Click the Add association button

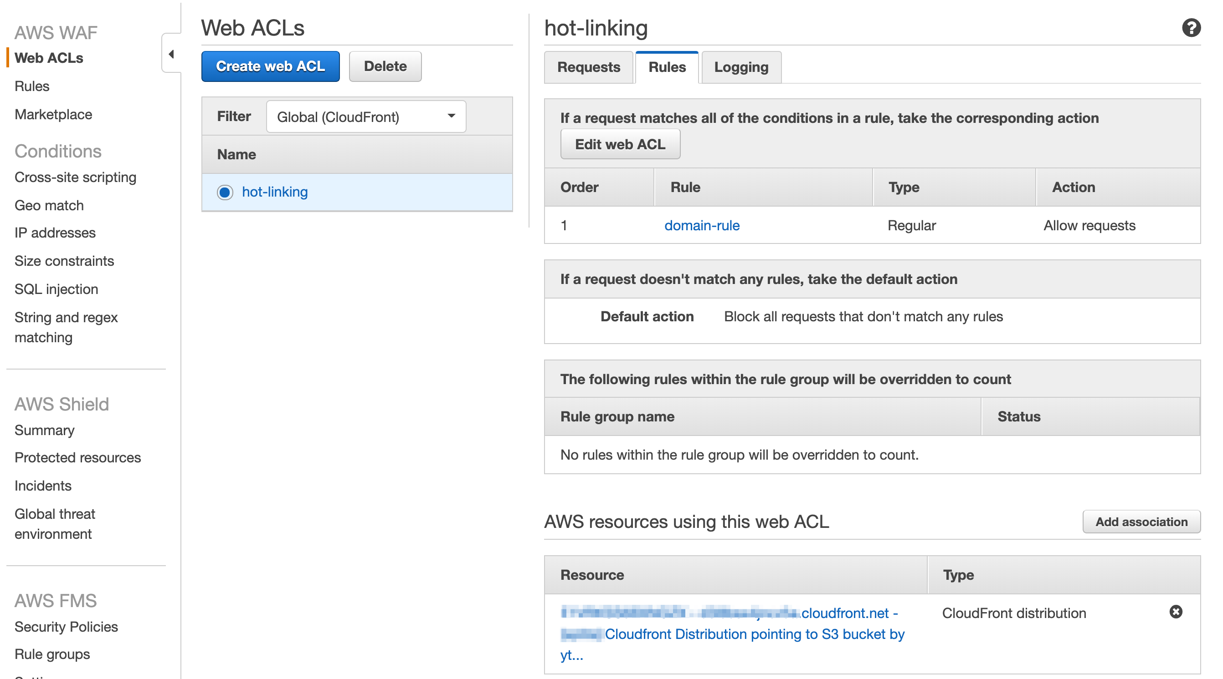point(1141,522)
